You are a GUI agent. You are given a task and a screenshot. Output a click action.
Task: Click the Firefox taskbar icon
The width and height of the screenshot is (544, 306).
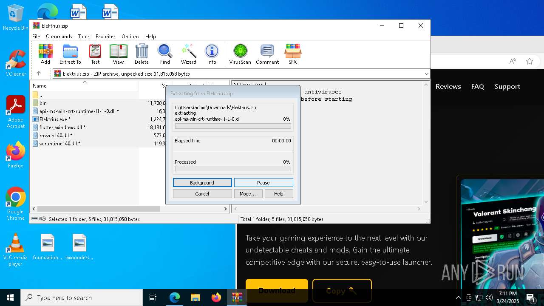216,297
